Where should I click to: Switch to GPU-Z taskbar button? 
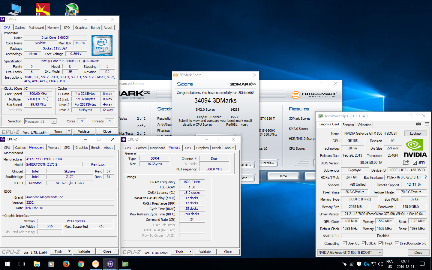[x=125, y=264]
